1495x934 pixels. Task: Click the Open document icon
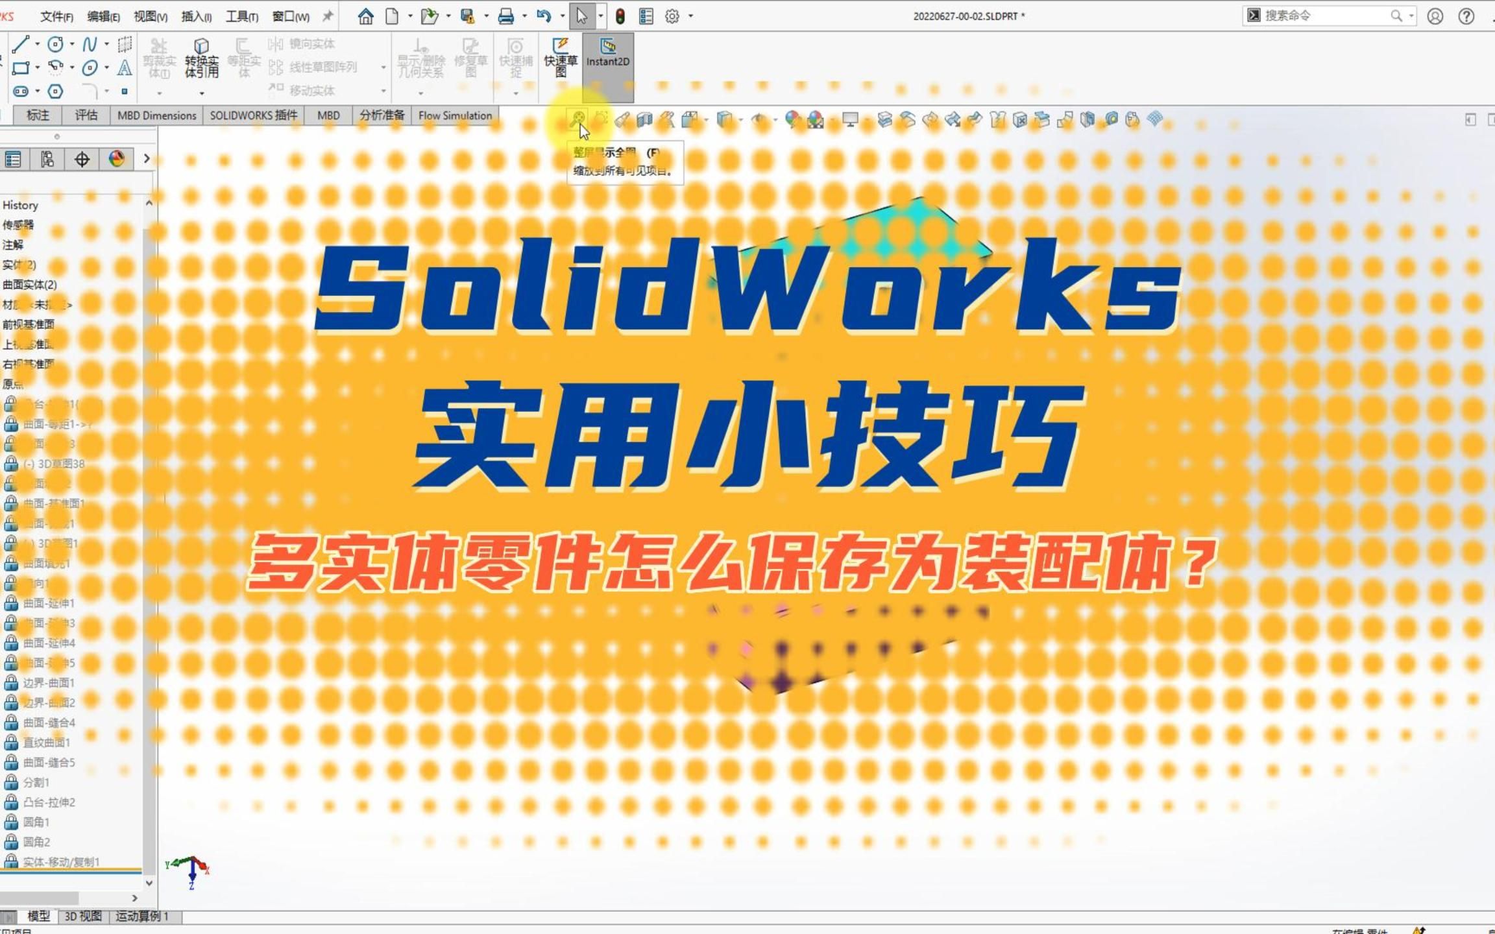[429, 16]
